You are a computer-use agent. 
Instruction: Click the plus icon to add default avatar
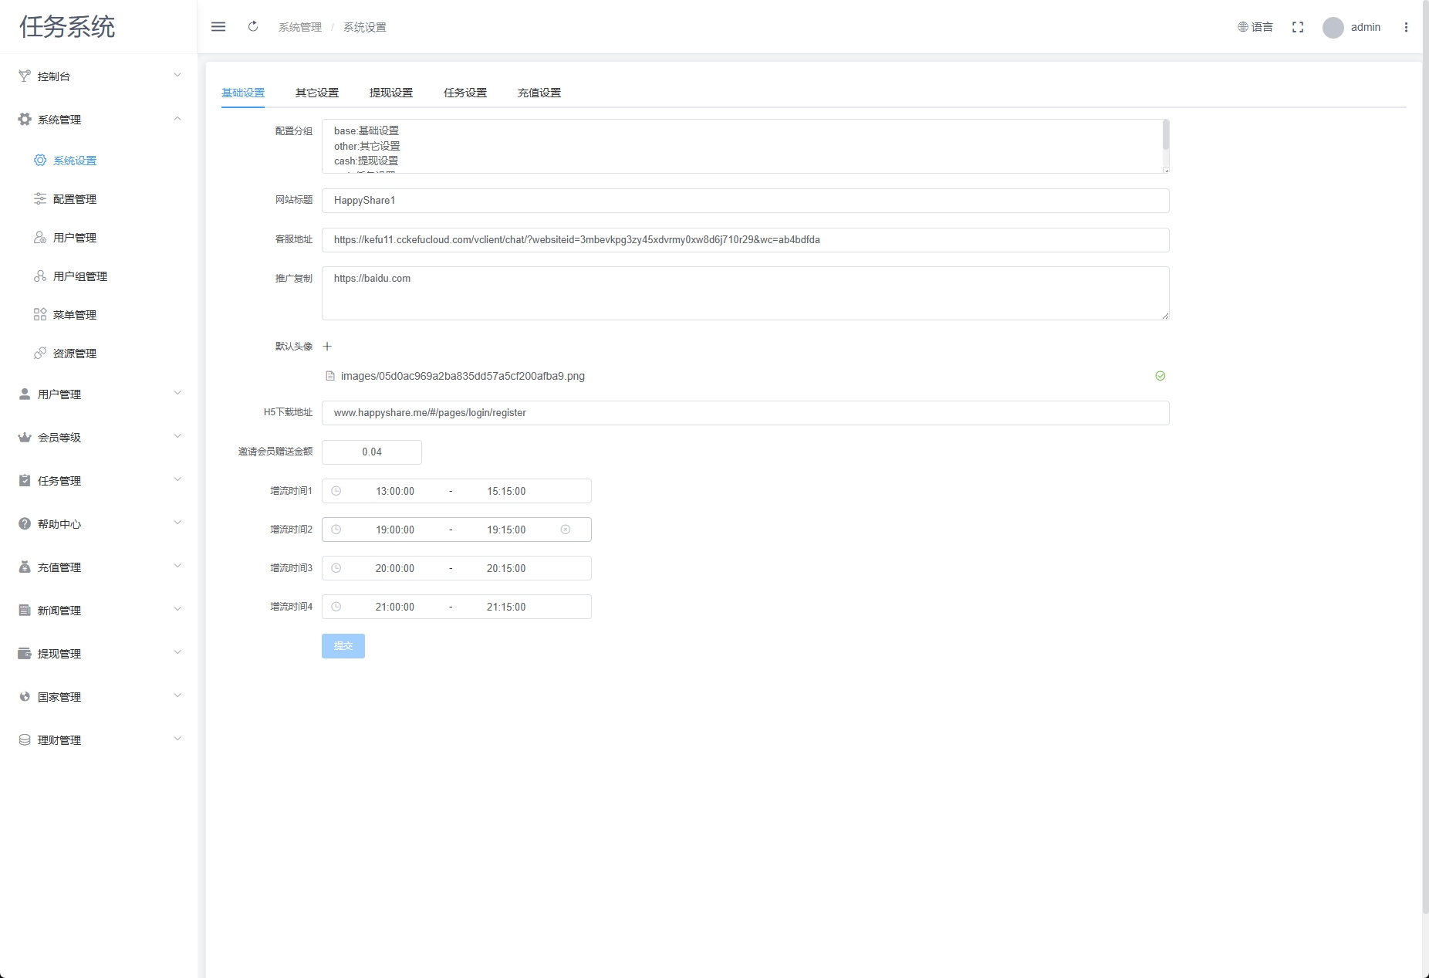pyautogui.click(x=327, y=347)
